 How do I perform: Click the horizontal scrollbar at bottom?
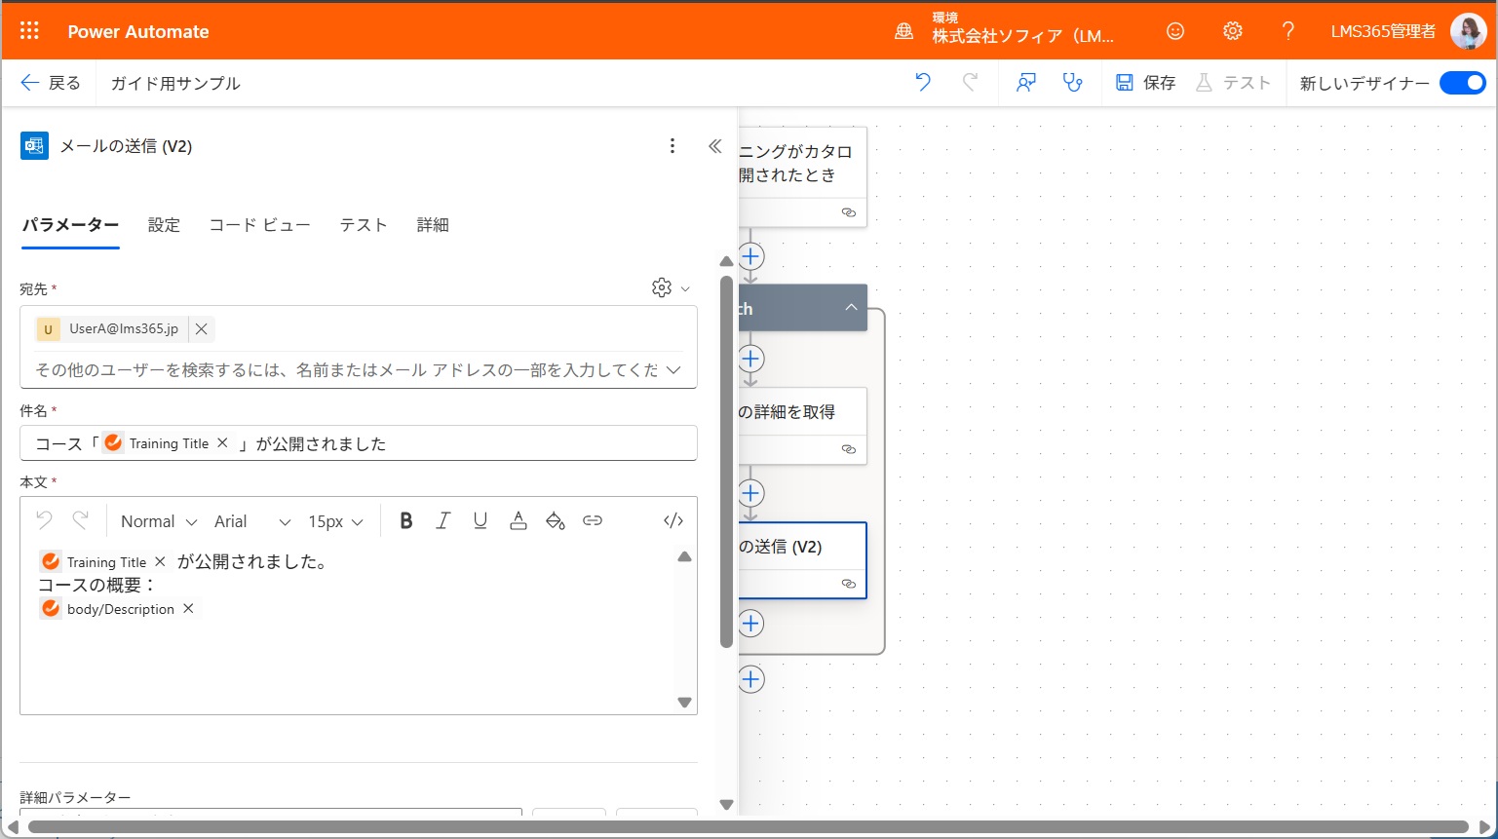749,827
